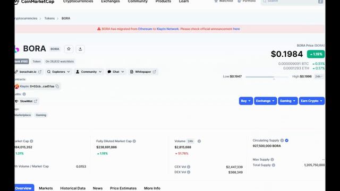This screenshot has height=191, width=340.
Task: Follow the Ethereum link in banner
Action: pyautogui.click(x=145, y=29)
